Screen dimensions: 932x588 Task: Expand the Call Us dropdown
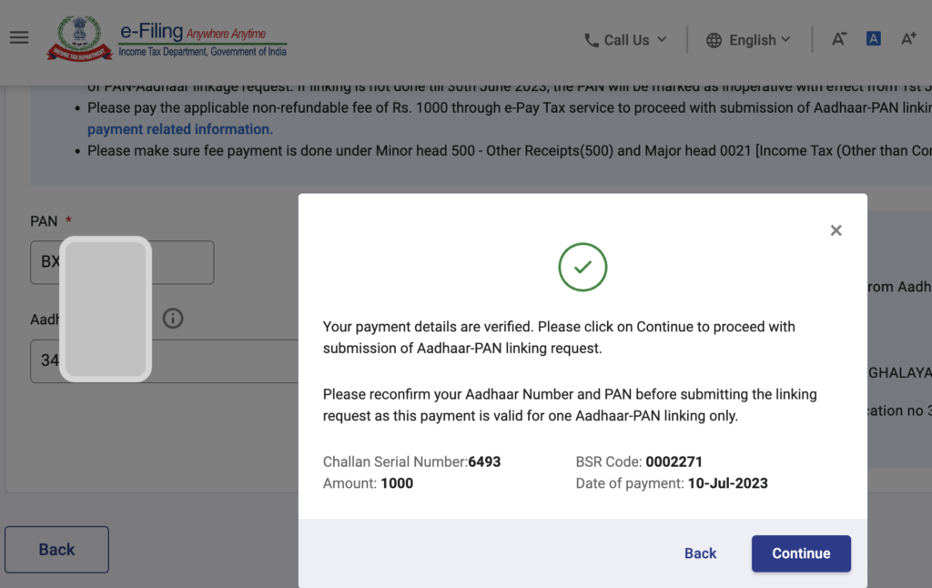(x=625, y=40)
